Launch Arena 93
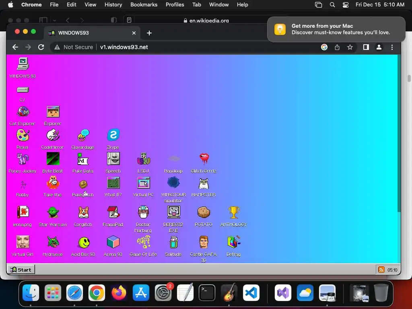Screen dimensions: 412x309 pos(113,242)
